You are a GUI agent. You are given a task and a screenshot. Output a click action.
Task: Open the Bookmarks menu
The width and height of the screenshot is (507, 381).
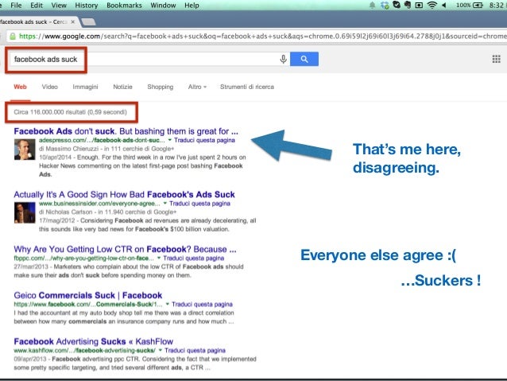(124, 6)
